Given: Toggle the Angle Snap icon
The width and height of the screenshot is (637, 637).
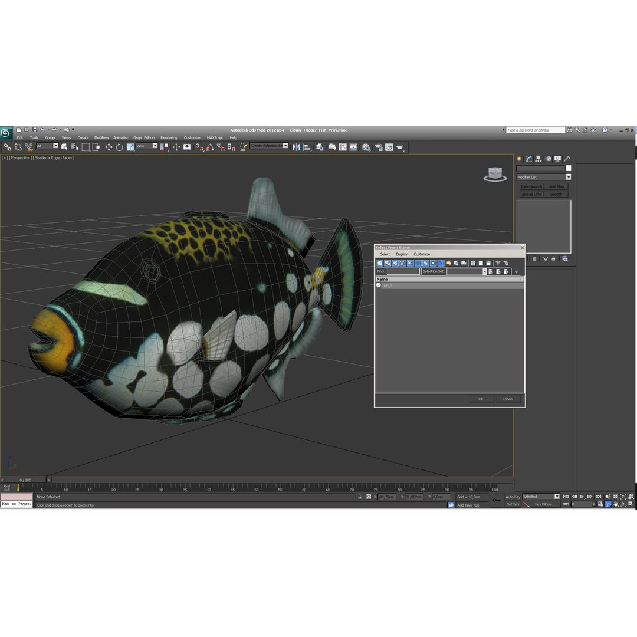Looking at the screenshot, I should point(210,147).
